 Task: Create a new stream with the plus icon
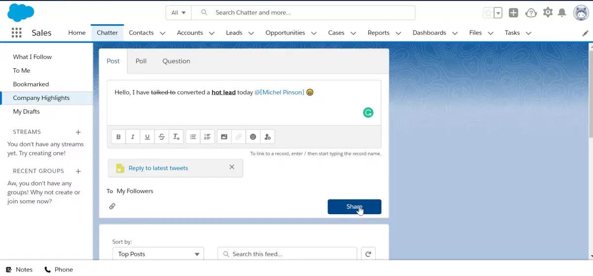coord(78,132)
